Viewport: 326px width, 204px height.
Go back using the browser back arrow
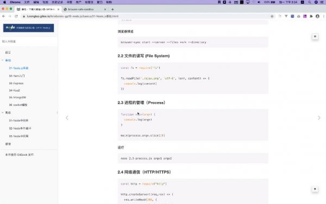point(4,16)
